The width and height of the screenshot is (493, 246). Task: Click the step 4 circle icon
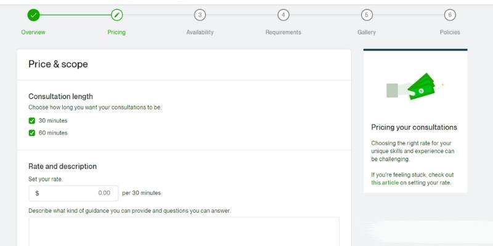click(283, 15)
